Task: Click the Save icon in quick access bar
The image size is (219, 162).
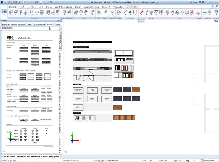Action: click(16, 2)
